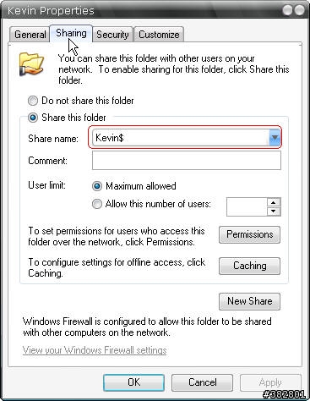Switch to the Security tab
This screenshot has width=310, height=401.
click(112, 35)
